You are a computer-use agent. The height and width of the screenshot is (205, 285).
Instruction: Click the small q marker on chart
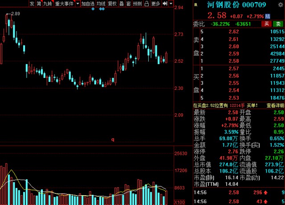[x=113, y=140]
